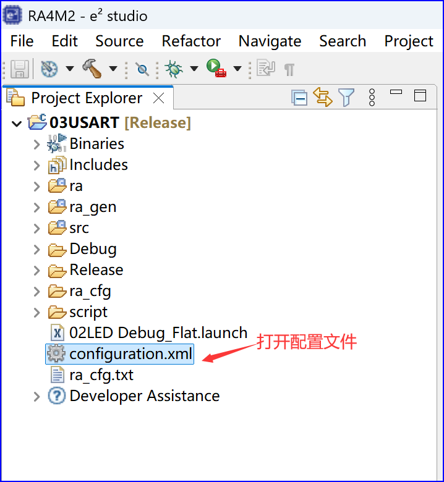Expand the script folder
This screenshot has width=444, height=482.
coord(36,313)
